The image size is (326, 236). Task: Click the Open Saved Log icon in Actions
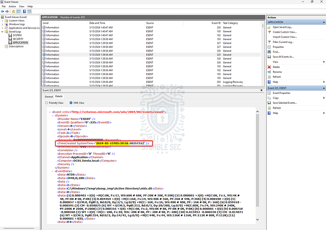pos(269,27)
